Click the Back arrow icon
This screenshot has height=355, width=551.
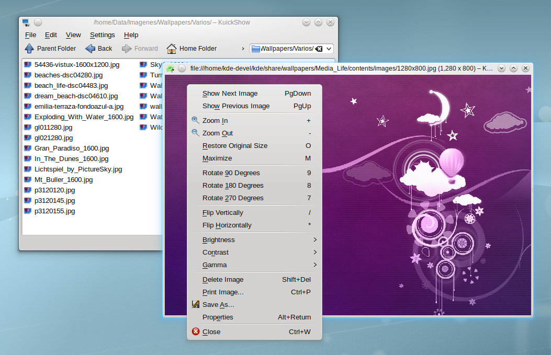pyautogui.click(x=90, y=49)
